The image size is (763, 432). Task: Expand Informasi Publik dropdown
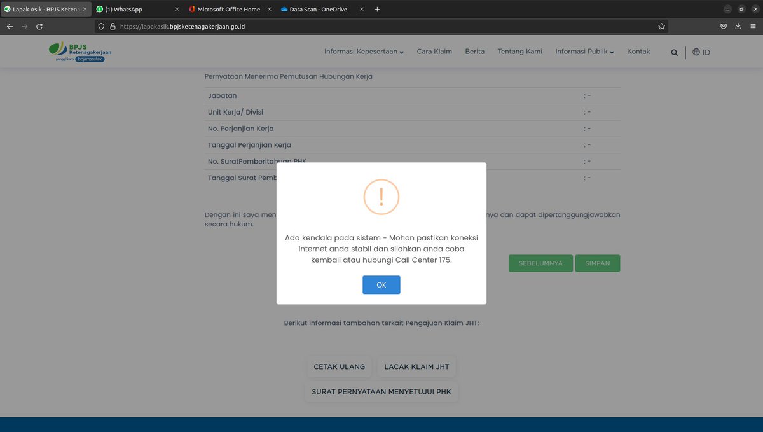pos(584,52)
